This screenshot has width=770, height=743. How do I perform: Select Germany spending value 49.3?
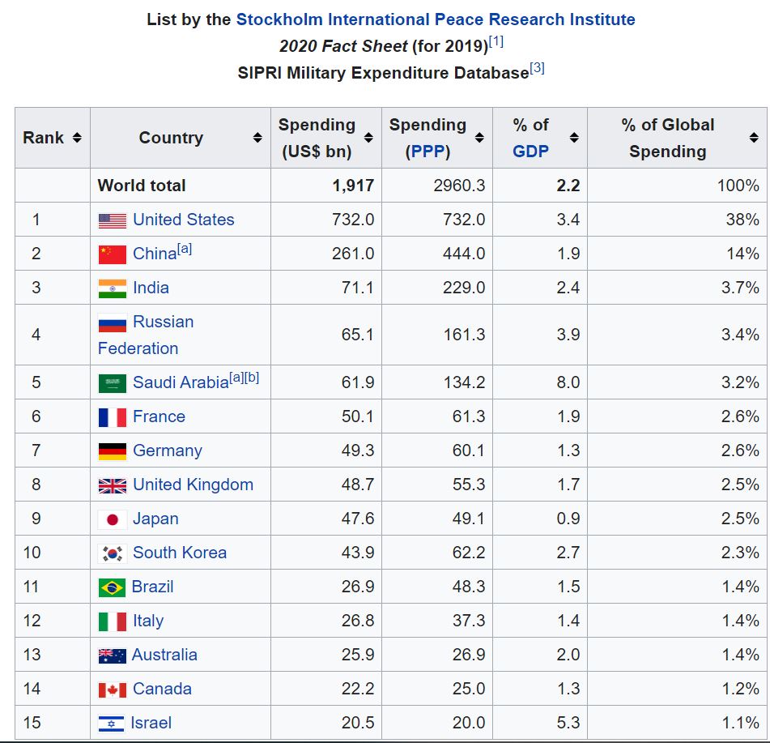[358, 450]
